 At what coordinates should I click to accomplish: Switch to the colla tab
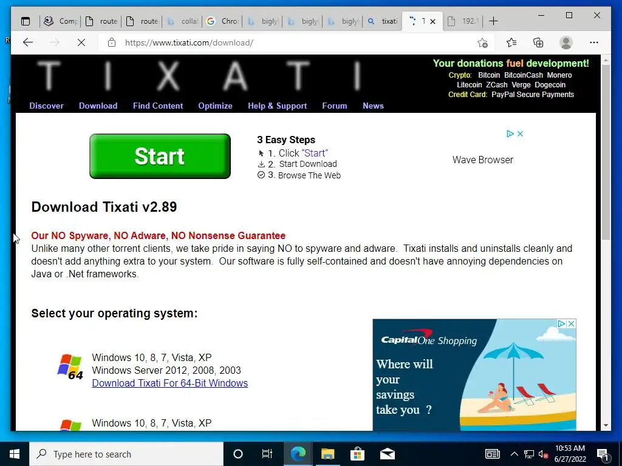tap(182, 21)
